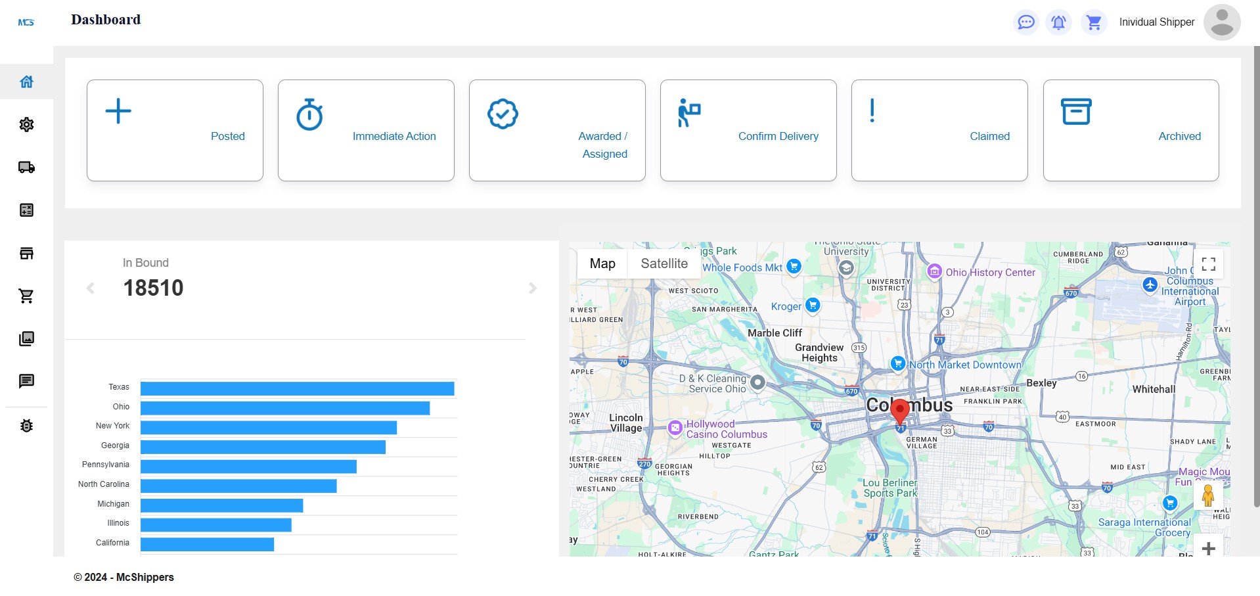Go to previous In Bound stat
The image size is (1260, 596).
pyautogui.click(x=91, y=288)
